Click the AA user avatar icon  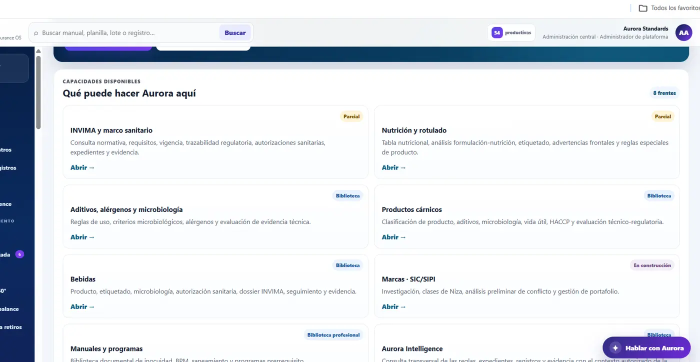683,32
